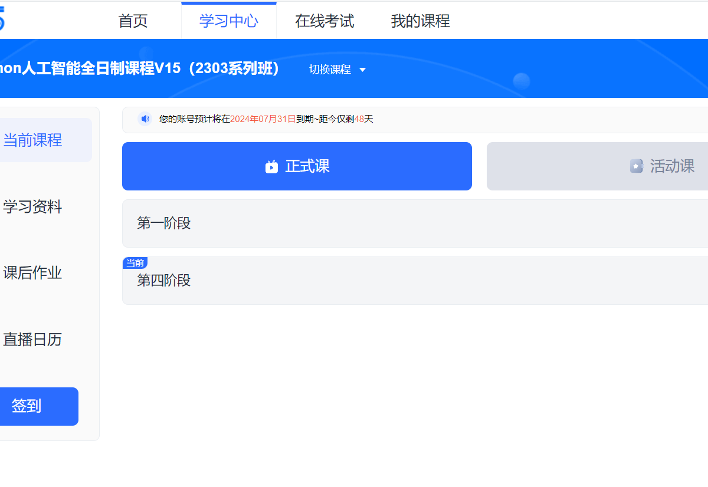708x487 pixels.
Task: Go to 首页 in the navigation bar
Action: (133, 20)
